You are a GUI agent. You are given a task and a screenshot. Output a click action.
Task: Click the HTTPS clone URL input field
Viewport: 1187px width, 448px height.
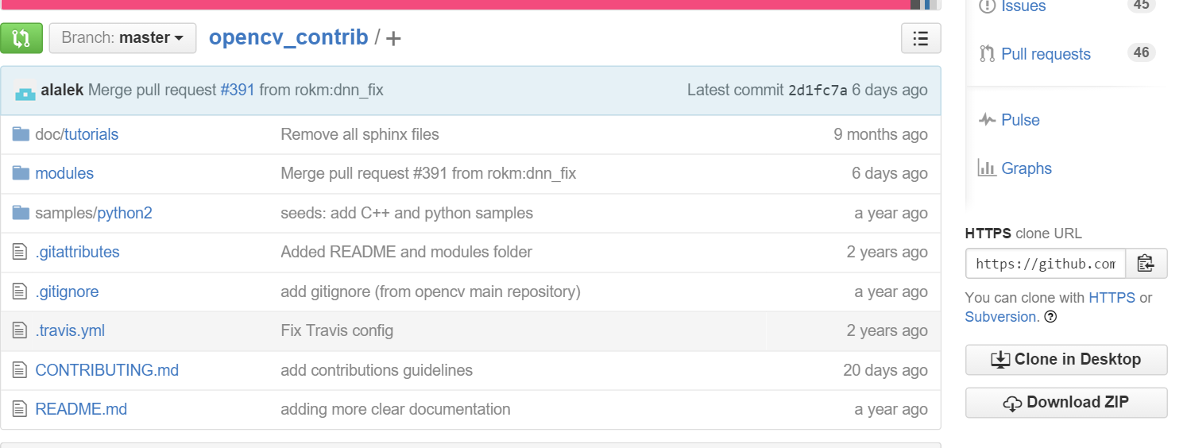coord(1046,264)
